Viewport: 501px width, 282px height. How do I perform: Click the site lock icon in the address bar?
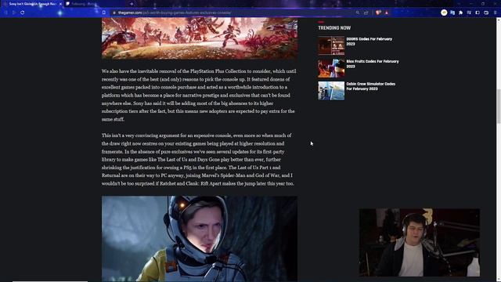coord(114,13)
